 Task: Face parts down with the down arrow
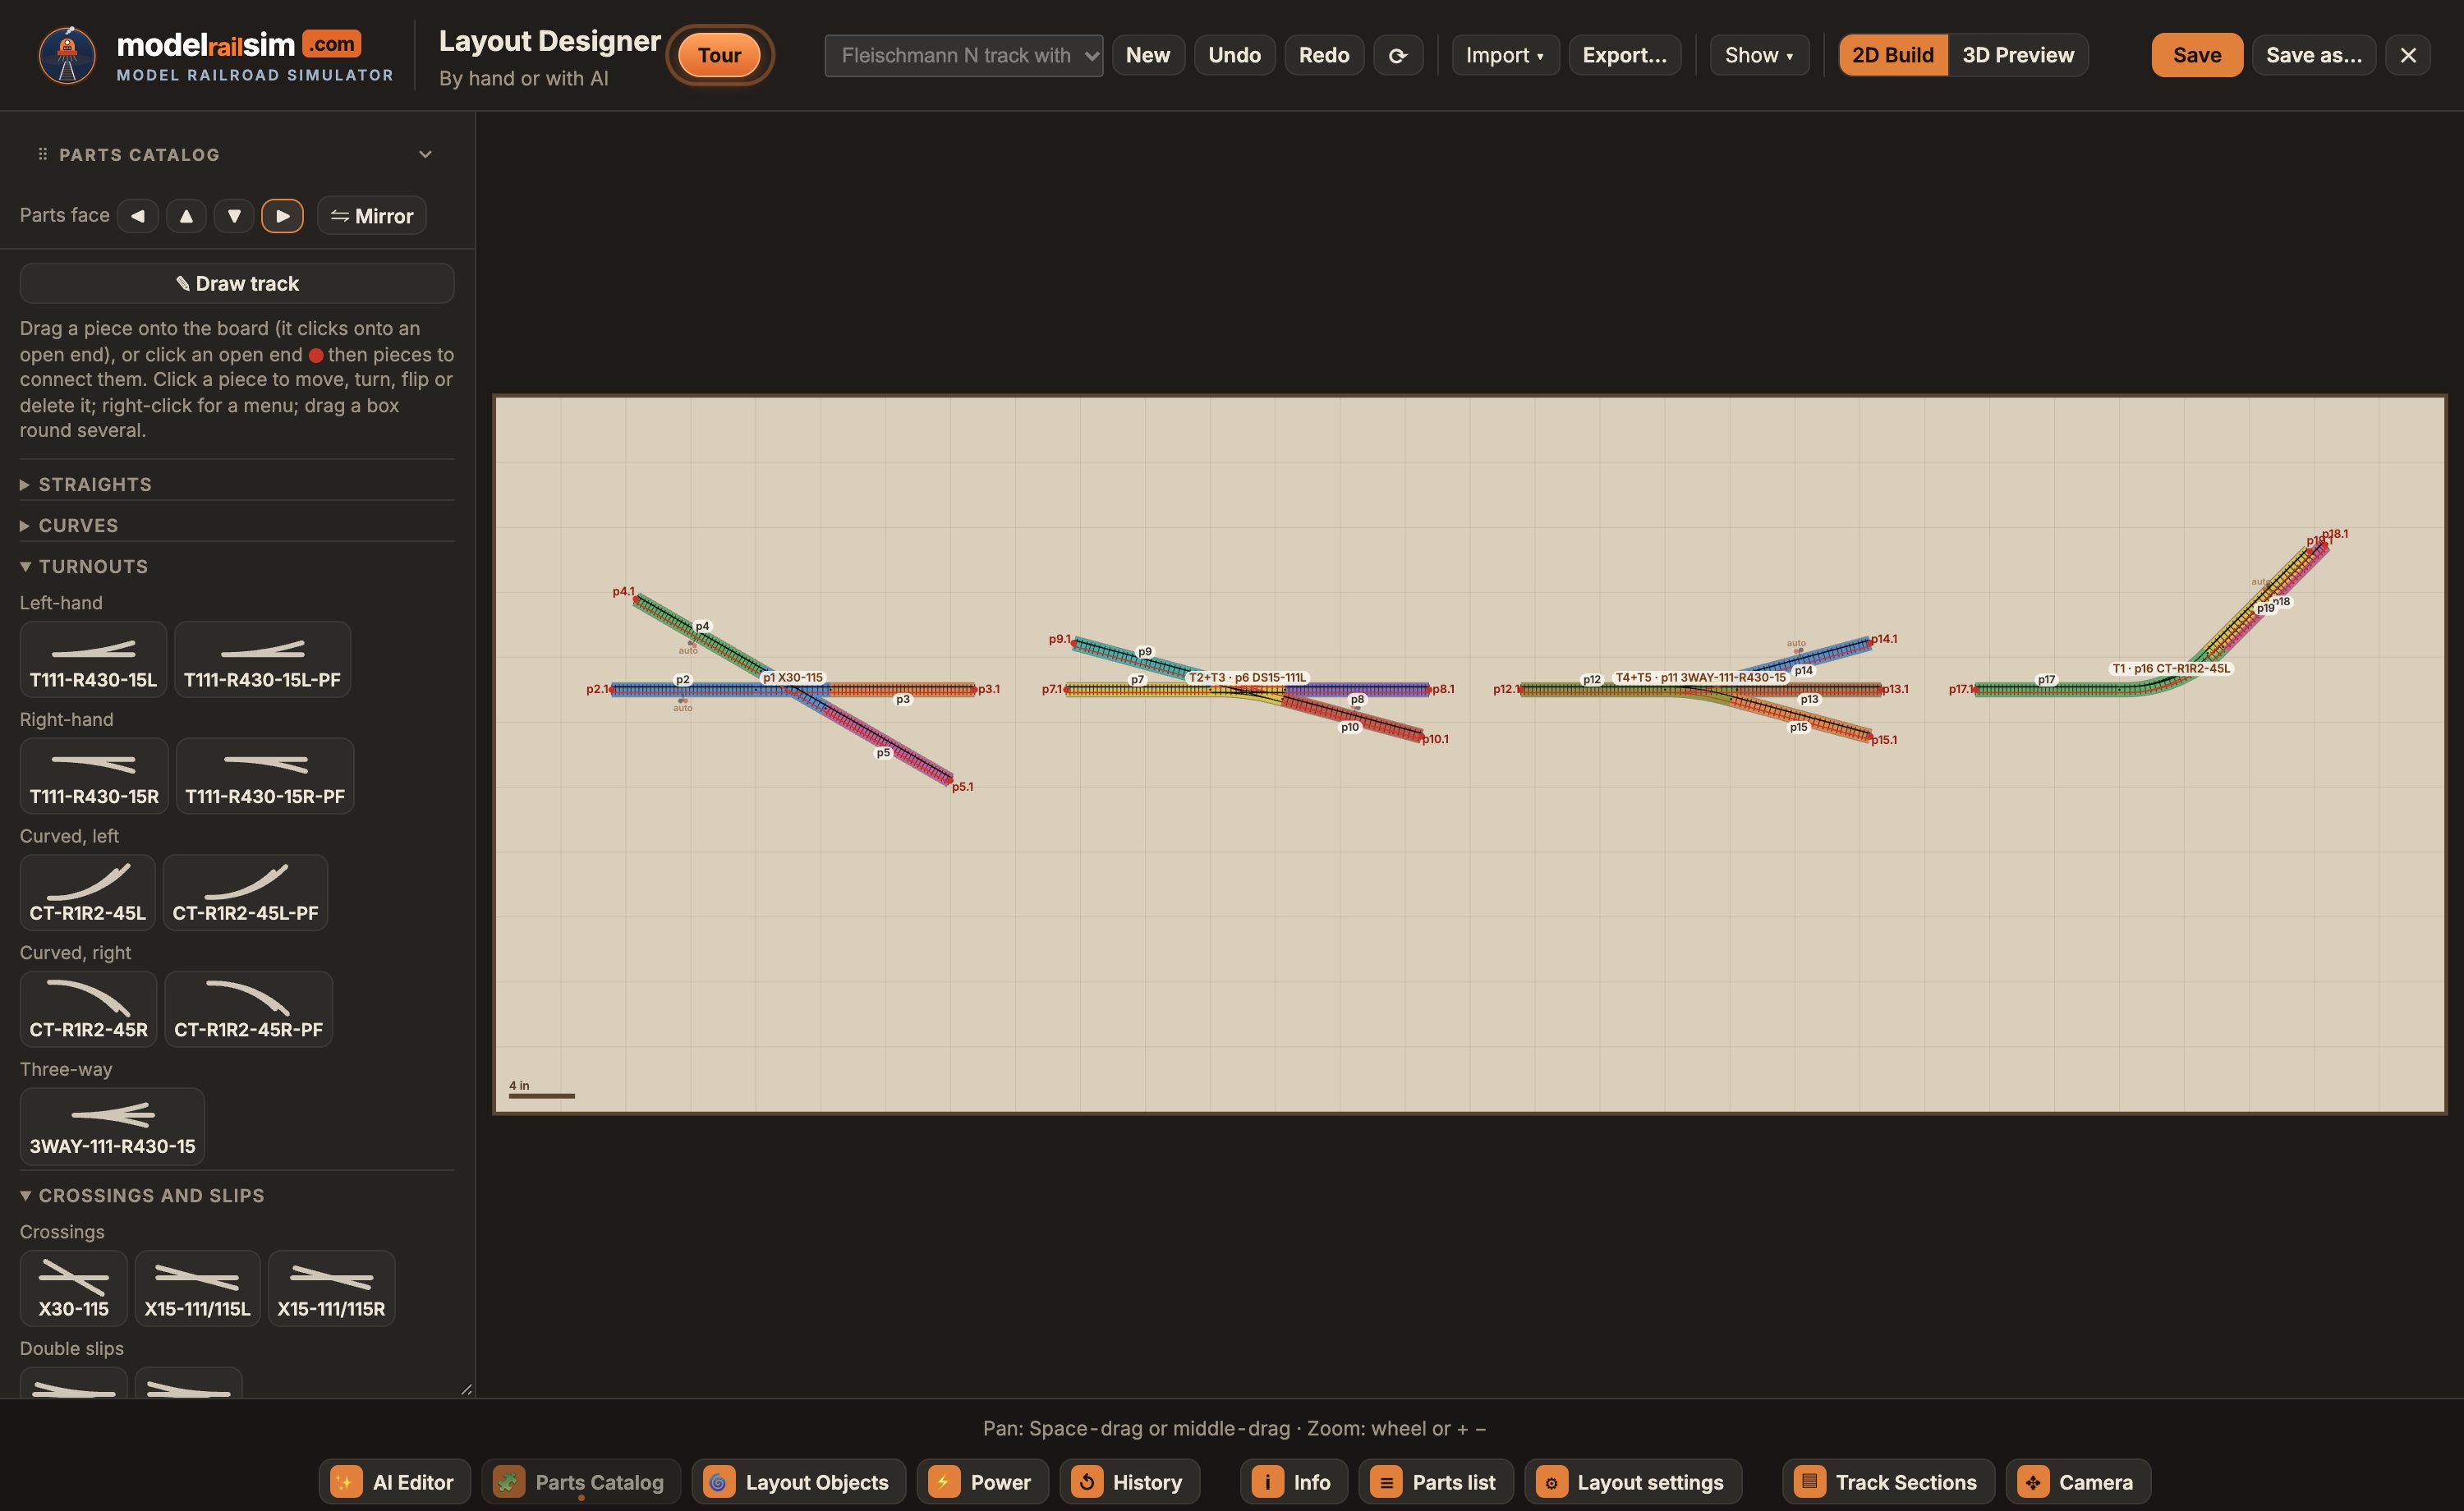[234, 216]
